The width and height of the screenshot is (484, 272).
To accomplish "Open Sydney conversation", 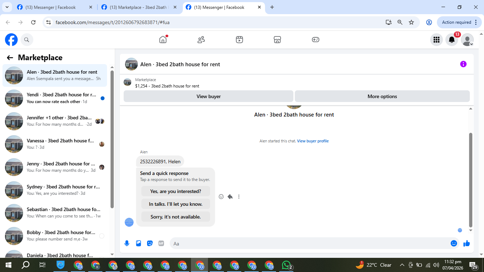I will click(55, 190).
